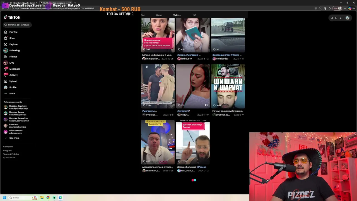Open uchmanenews followed account
This screenshot has width=357, height=201.
click(13, 132)
